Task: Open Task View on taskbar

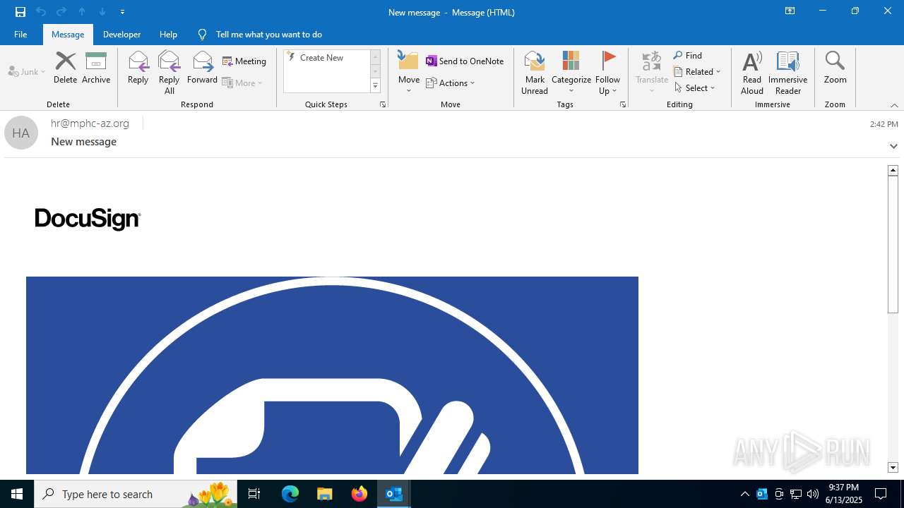Action: [x=254, y=494]
